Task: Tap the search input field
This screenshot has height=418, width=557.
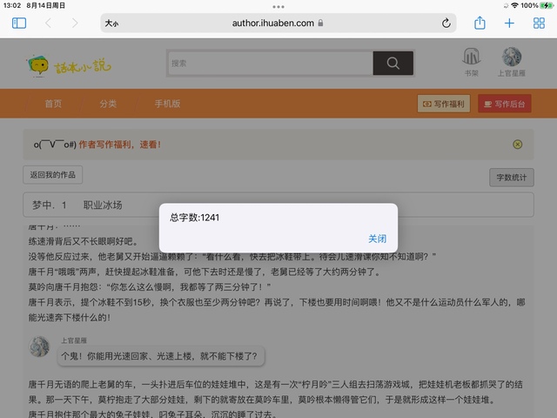Action: click(270, 64)
